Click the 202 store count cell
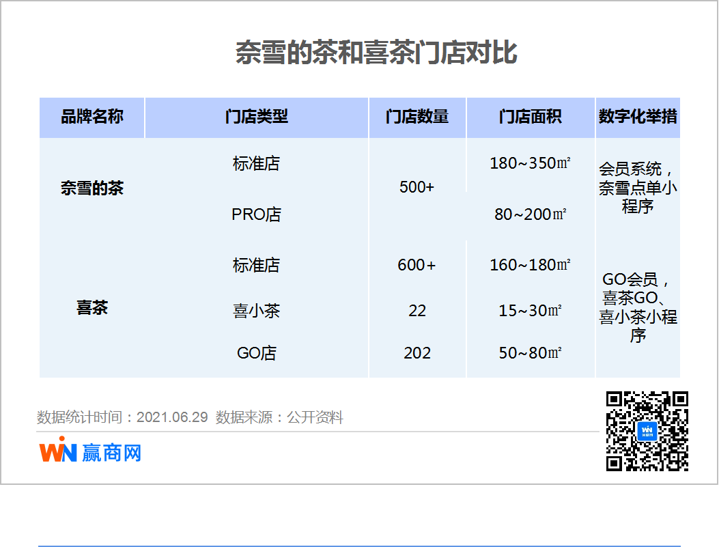The height and width of the screenshot is (547, 719). point(417,353)
